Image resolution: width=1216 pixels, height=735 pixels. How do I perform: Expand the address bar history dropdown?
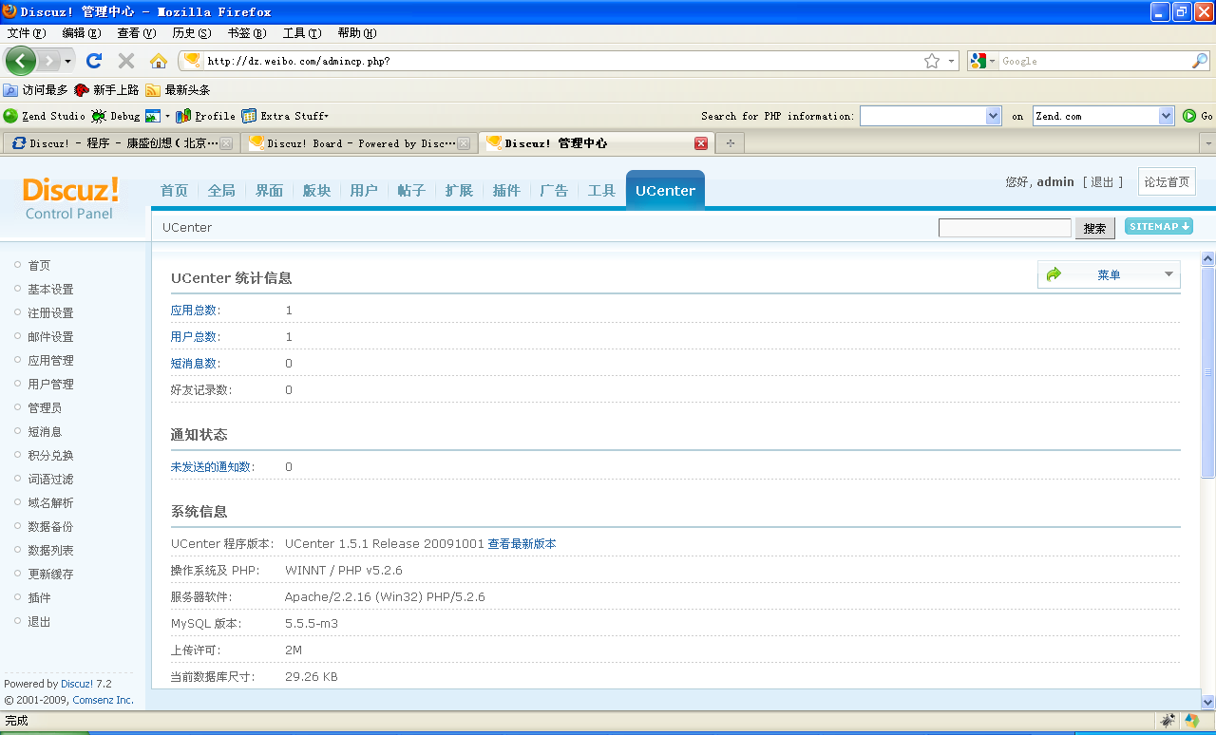(952, 61)
